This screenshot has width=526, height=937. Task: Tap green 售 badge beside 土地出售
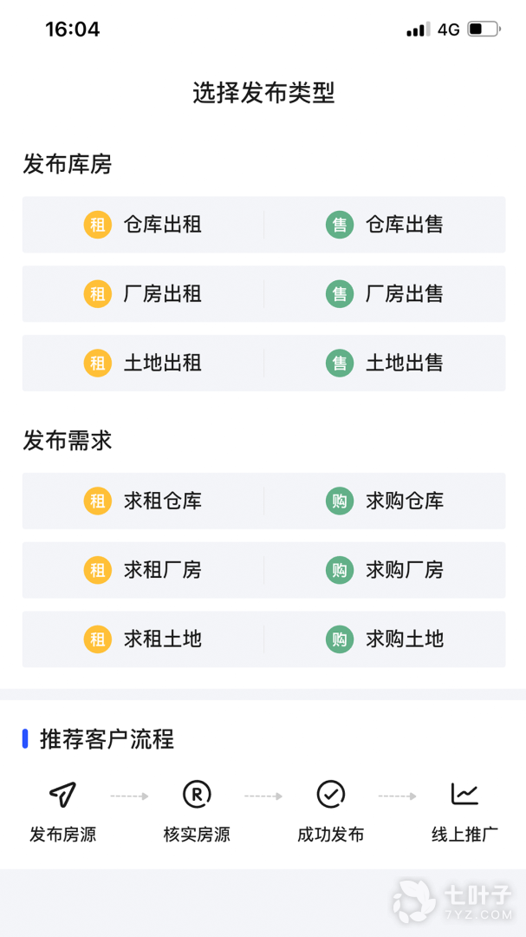coord(340,363)
